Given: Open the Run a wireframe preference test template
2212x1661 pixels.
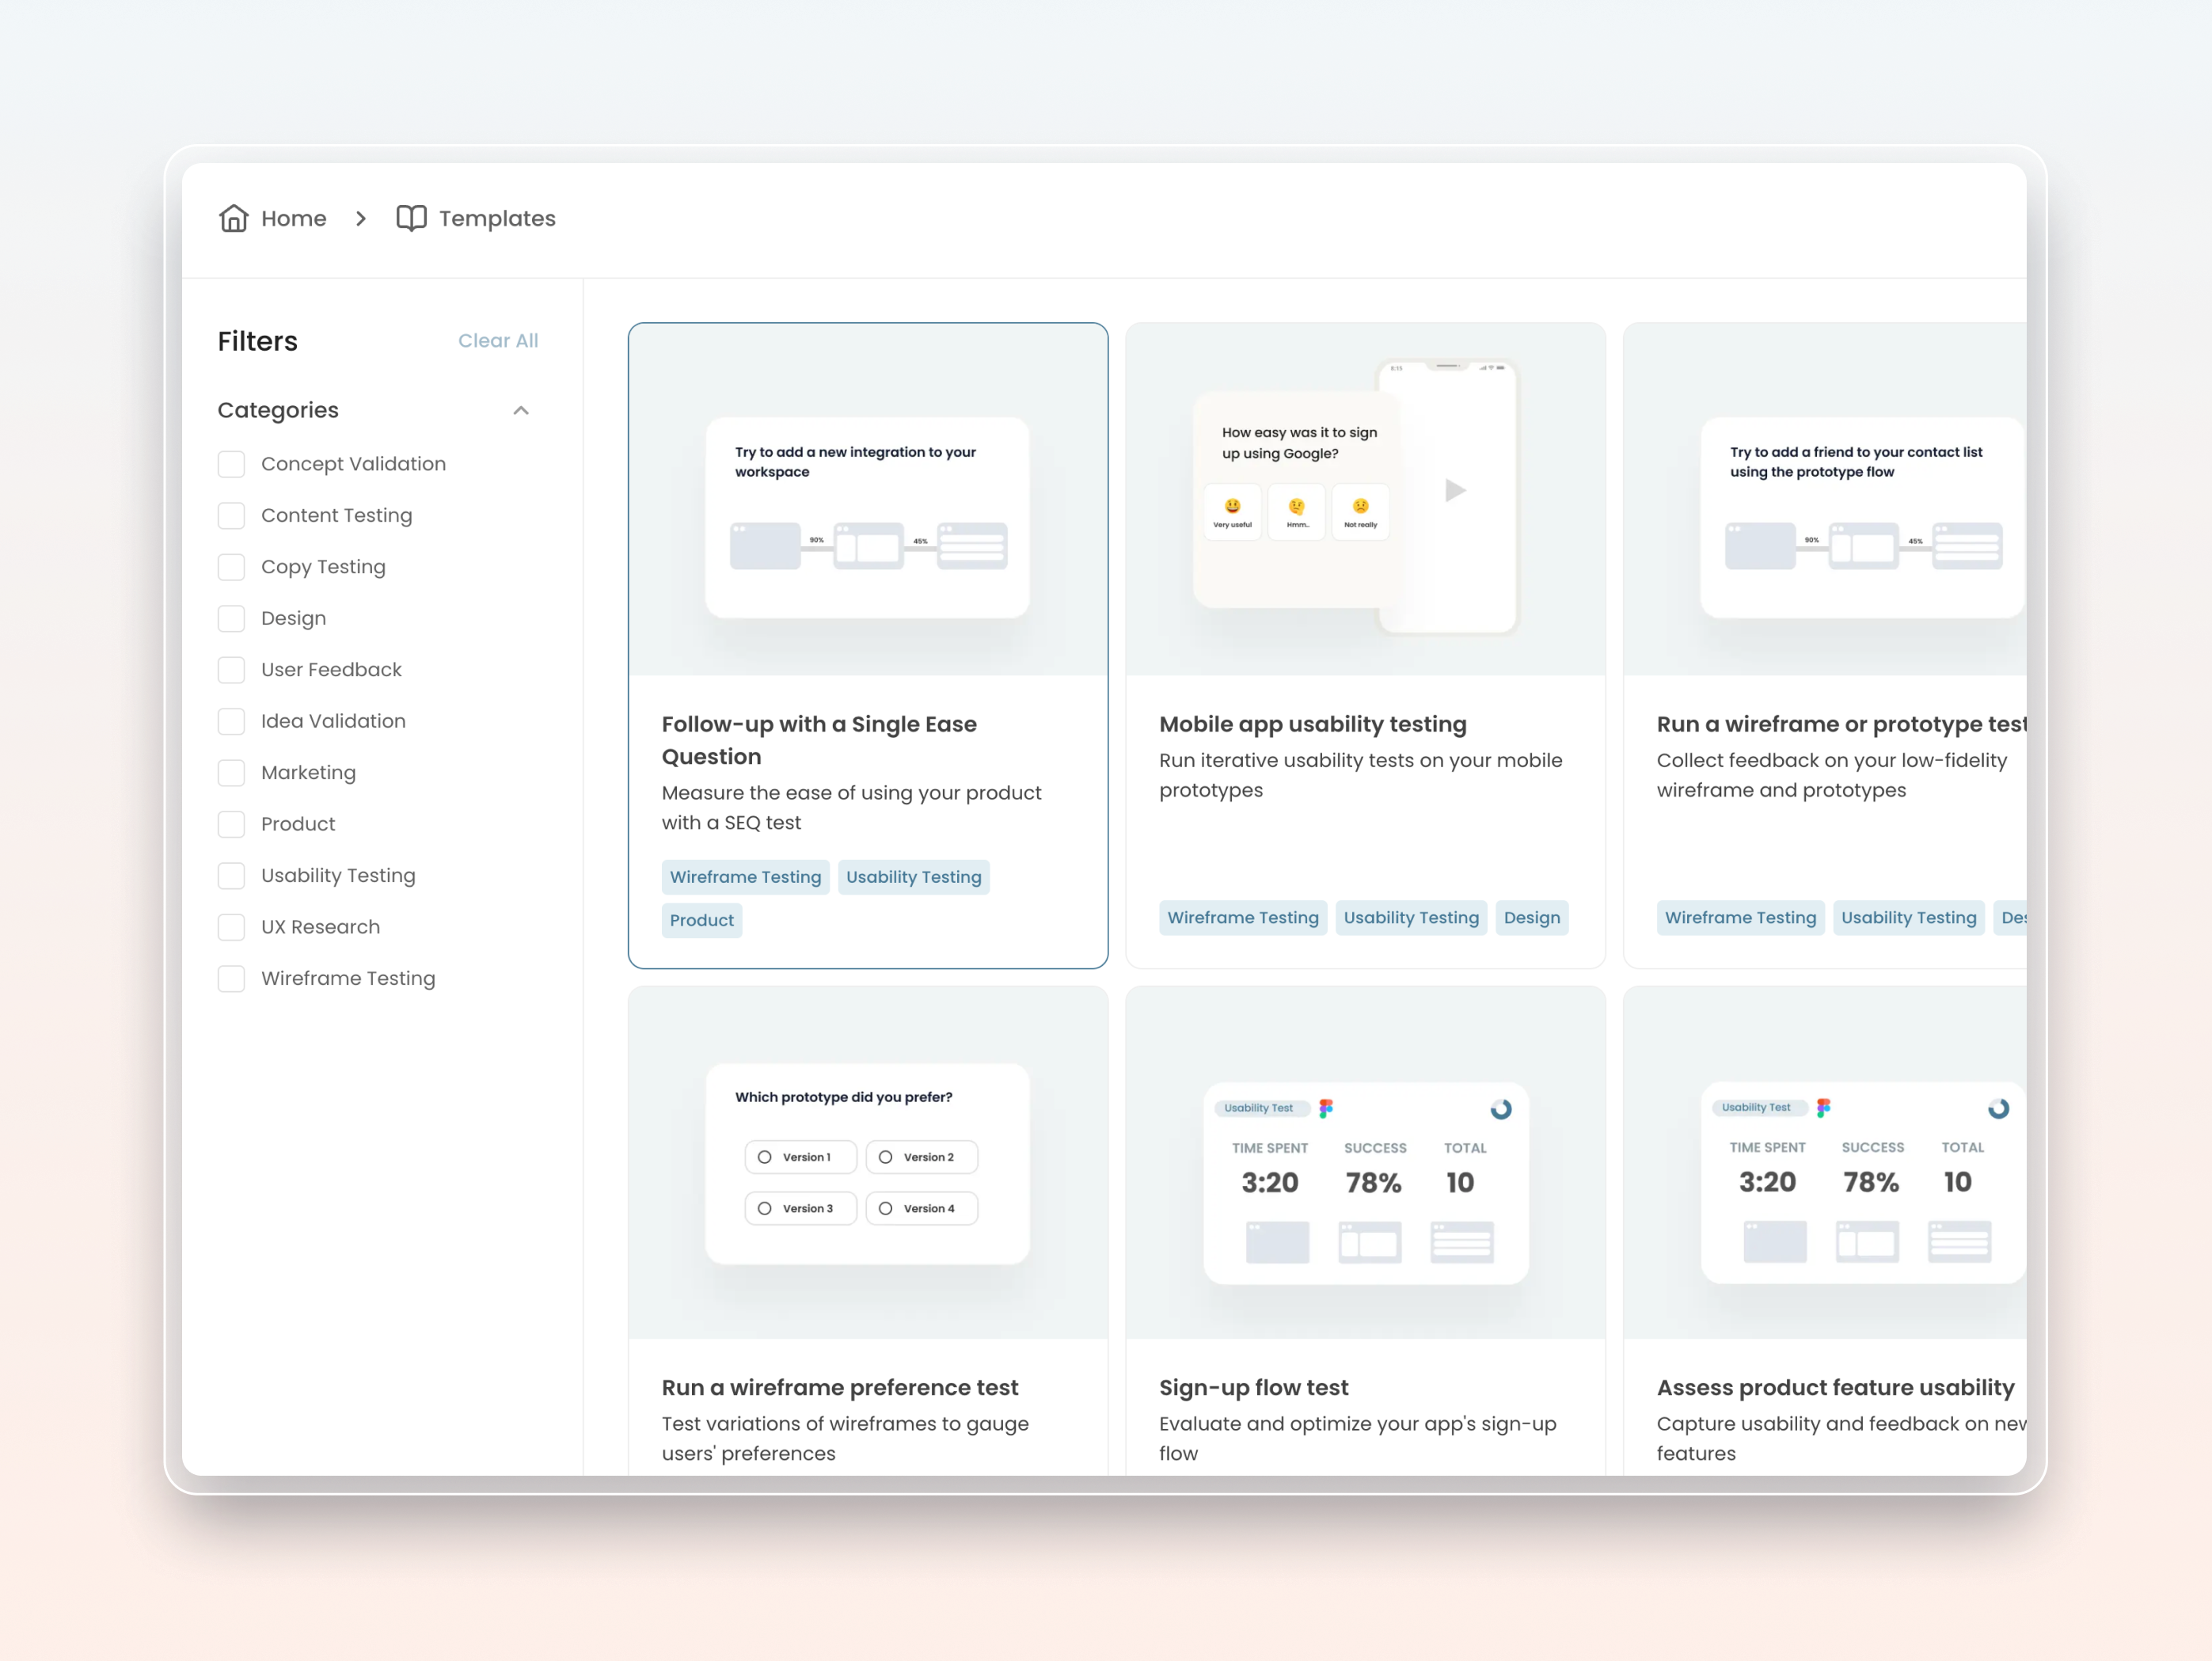Looking at the screenshot, I should click(839, 1387).
